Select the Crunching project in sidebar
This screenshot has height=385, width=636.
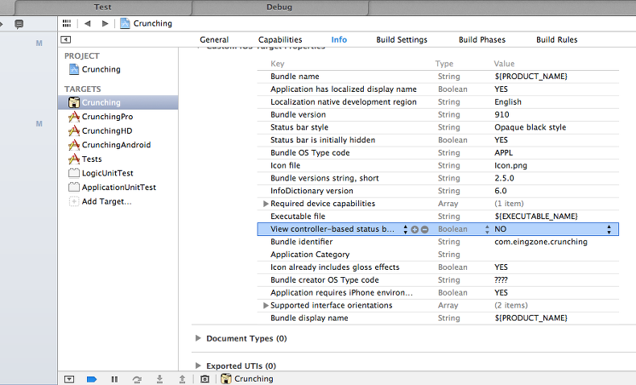101,69
